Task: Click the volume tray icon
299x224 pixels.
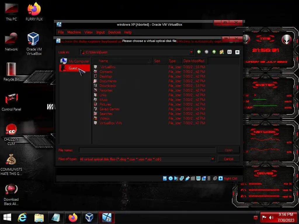Action: coord(271,217)
